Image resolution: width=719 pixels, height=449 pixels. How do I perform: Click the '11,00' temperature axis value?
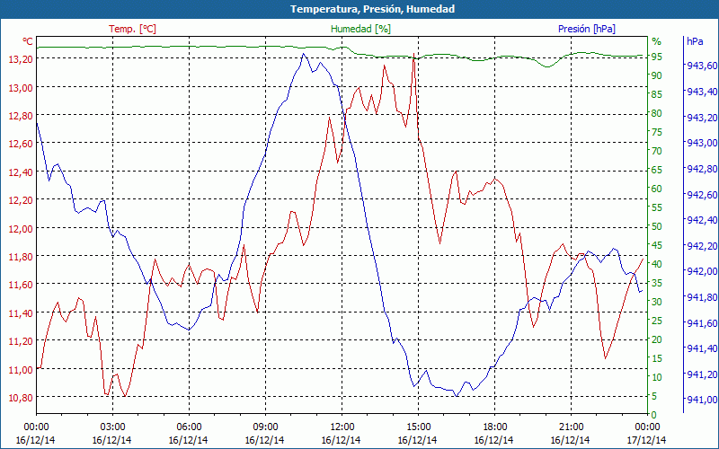[x=21, y=370]
